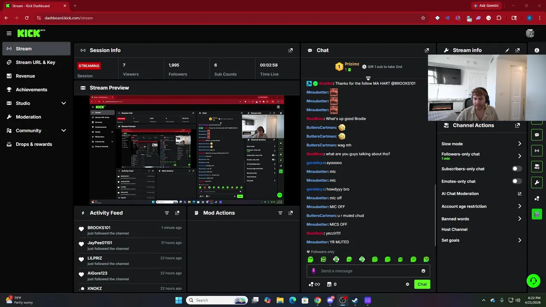The width and height of the screenshot is (546, 307).
Task: Open the emoji picker in chat input
Action: [423, 271]
